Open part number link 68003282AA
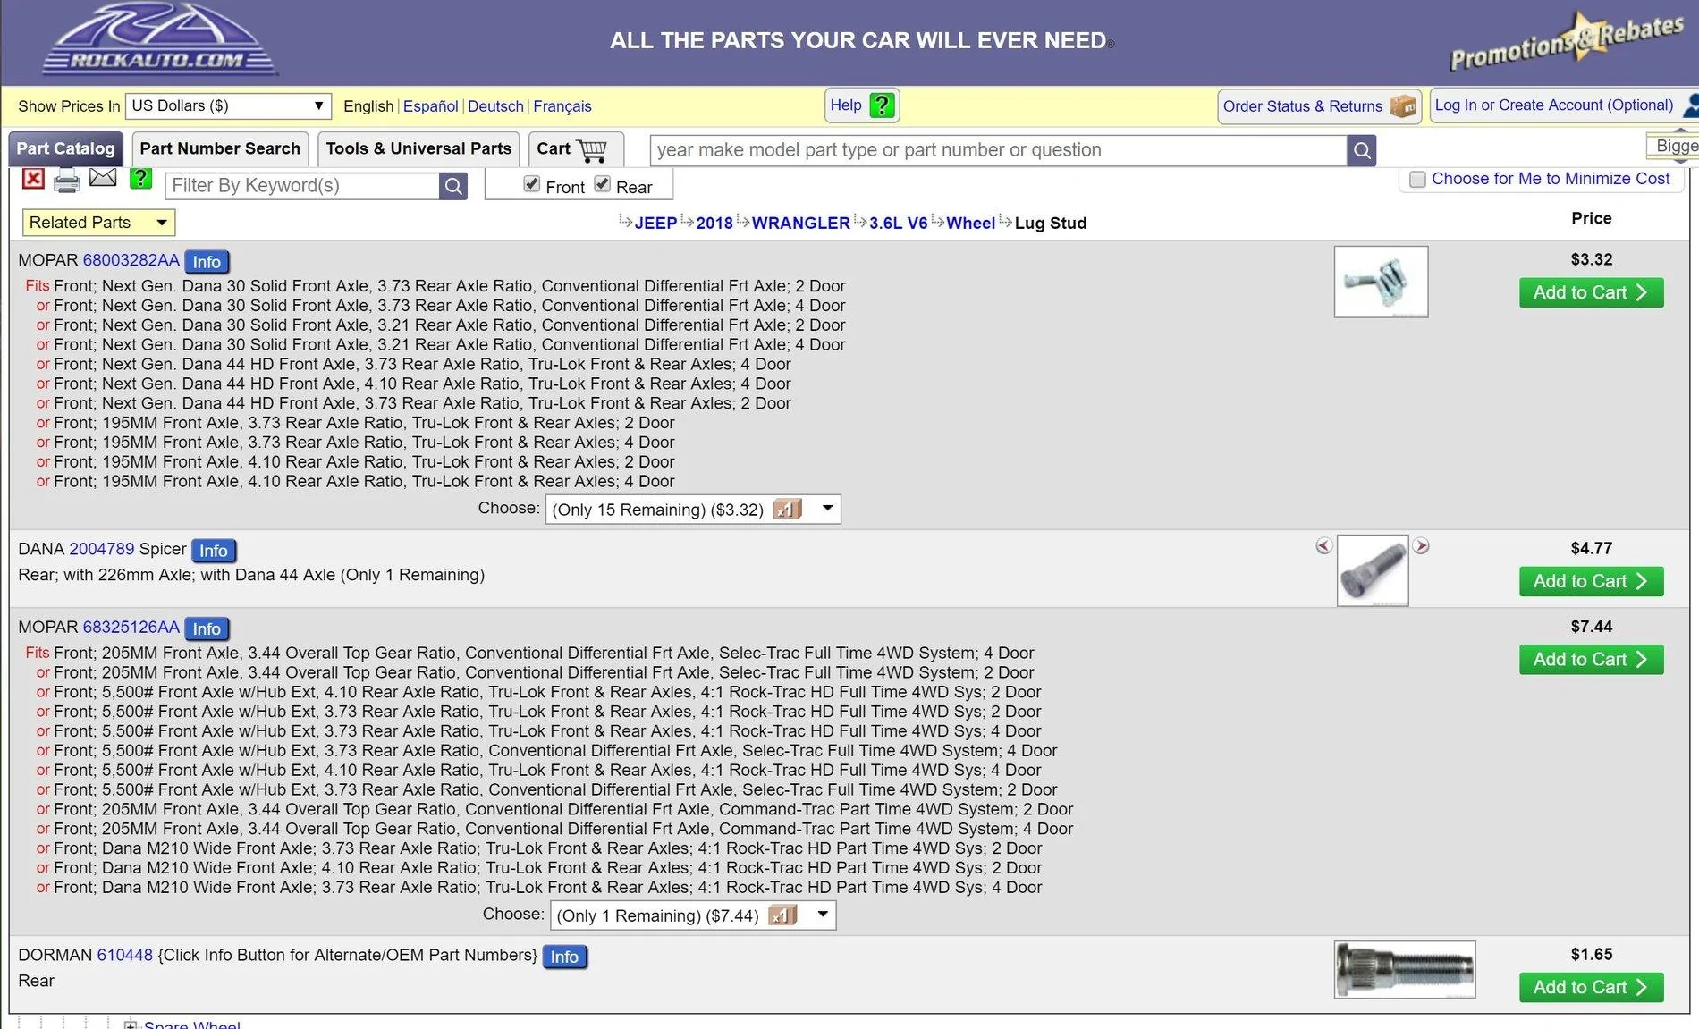This screenshot has height=1029, width=1699. coord(131,260)
